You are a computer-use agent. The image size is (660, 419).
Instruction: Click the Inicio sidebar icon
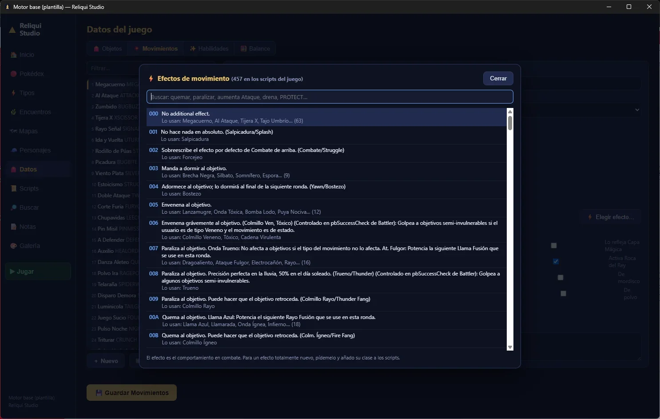(13, 55)
